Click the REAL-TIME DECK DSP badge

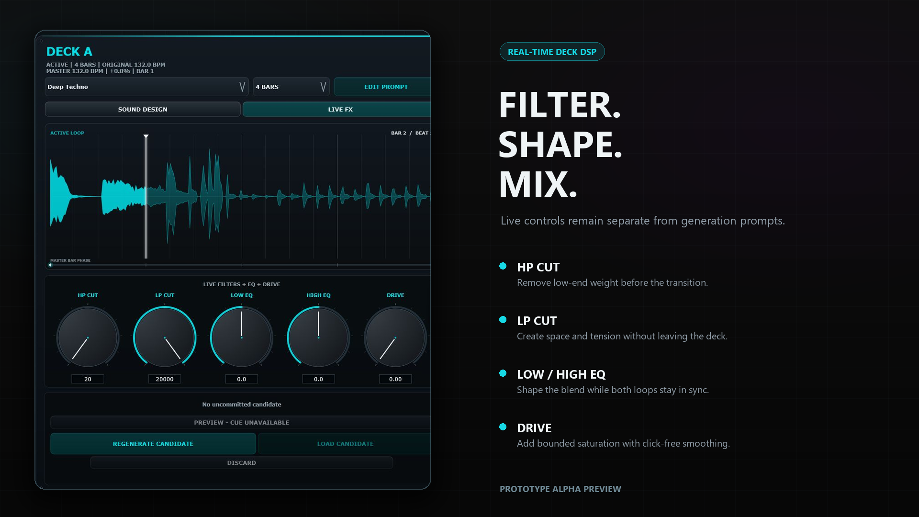tap(552, 52)
